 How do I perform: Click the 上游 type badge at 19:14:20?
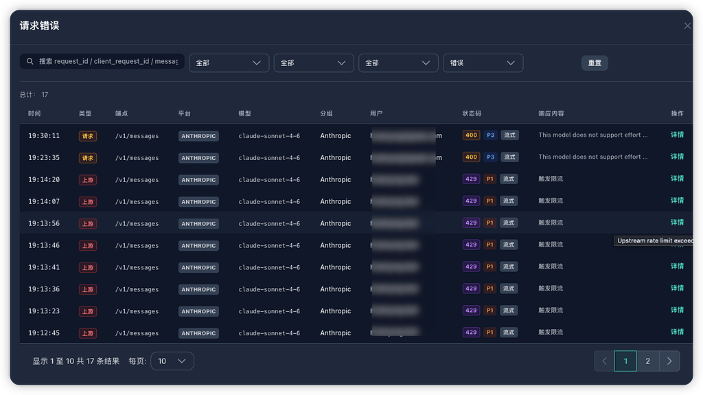pos(88,180)
